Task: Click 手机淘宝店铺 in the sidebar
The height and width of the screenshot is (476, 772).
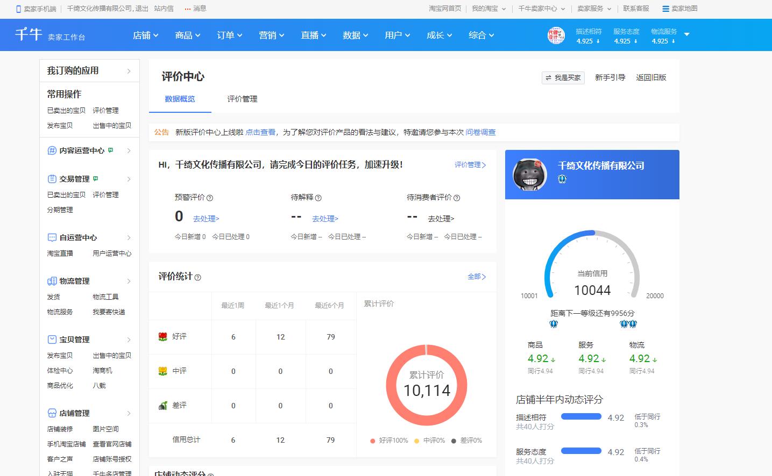Action: click(66, 444)
